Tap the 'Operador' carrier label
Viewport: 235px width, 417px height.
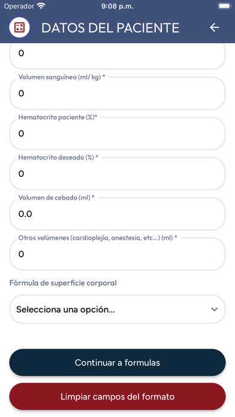coord(19,6)
